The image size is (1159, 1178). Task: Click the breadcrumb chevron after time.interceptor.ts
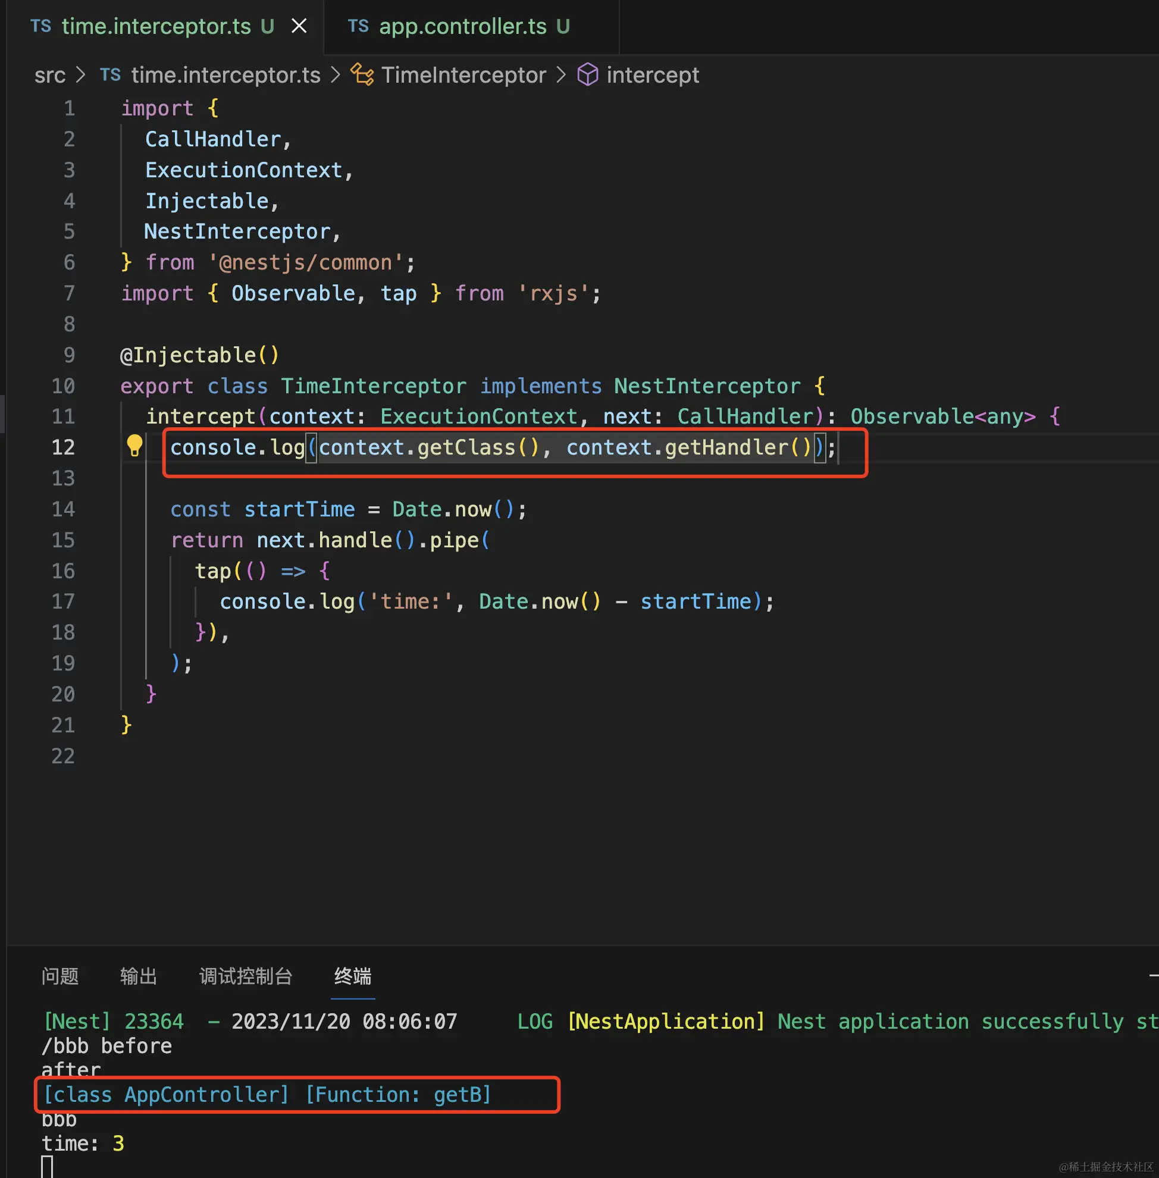click(336, 75)
